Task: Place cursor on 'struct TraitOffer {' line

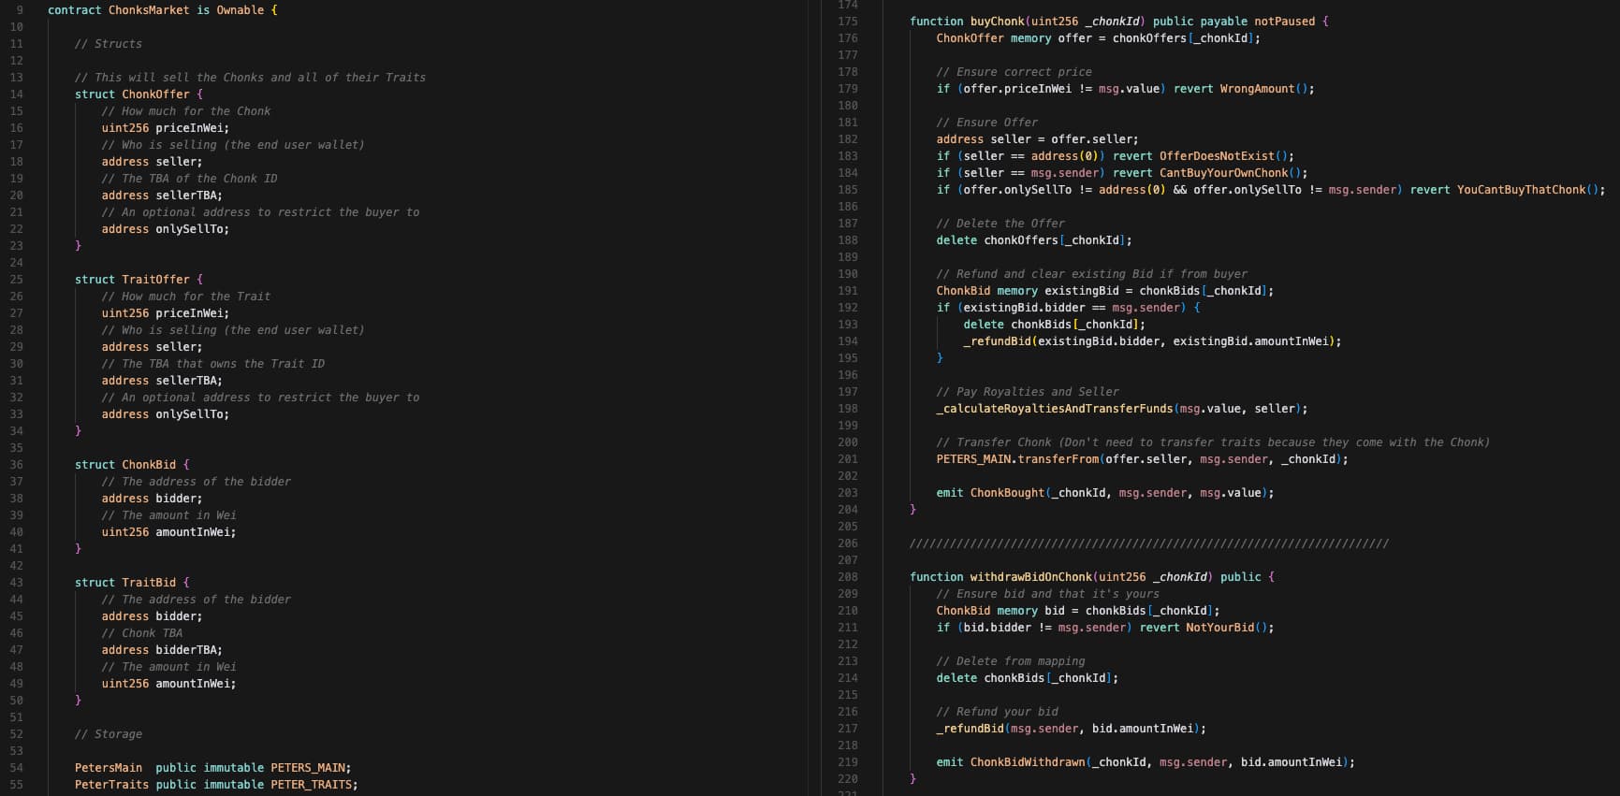Action: (139, 280)
